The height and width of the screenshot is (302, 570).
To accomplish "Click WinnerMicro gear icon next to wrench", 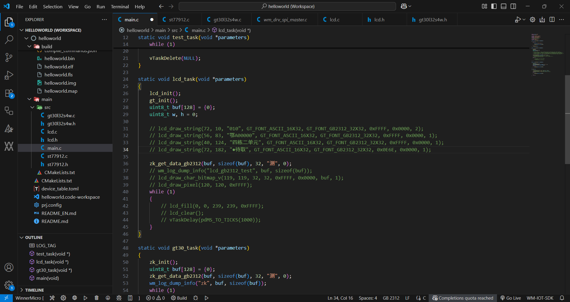I will pyautogui.click(x=63, y=298).
